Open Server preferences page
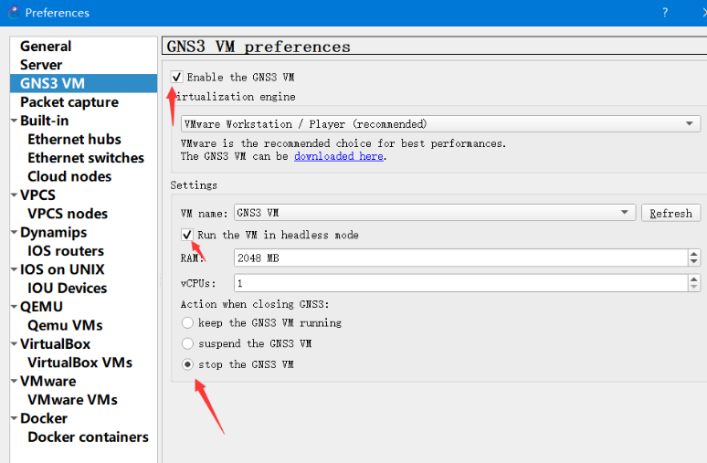 41,65
